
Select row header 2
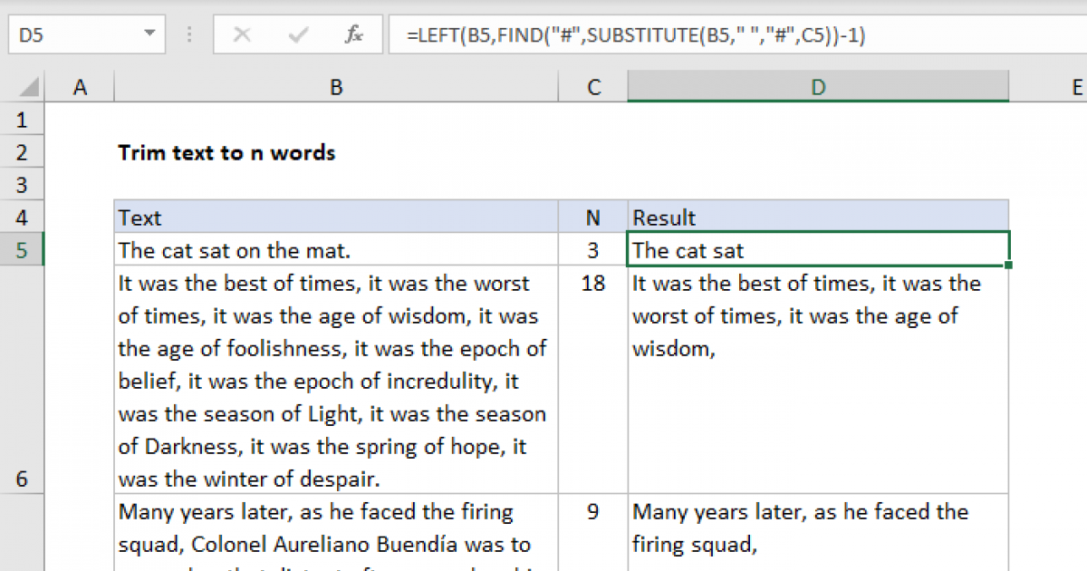pyautogui.click(x=23, y=152)
